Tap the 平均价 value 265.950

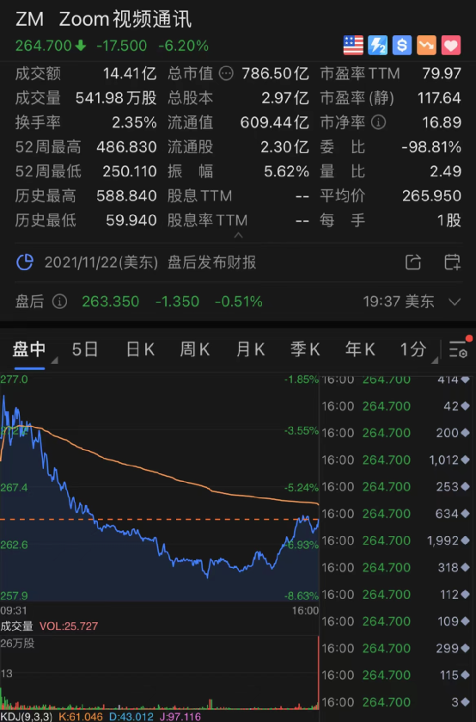point(431,195)
